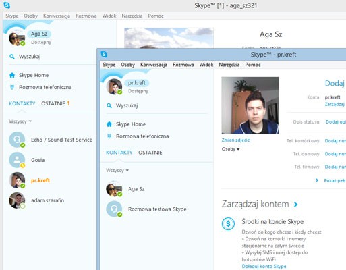Click the search magnifier icon in aga_sz321 window
346x270 pixels.
12,57
